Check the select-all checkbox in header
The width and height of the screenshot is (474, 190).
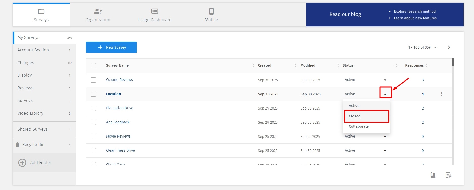coord(93,66)
